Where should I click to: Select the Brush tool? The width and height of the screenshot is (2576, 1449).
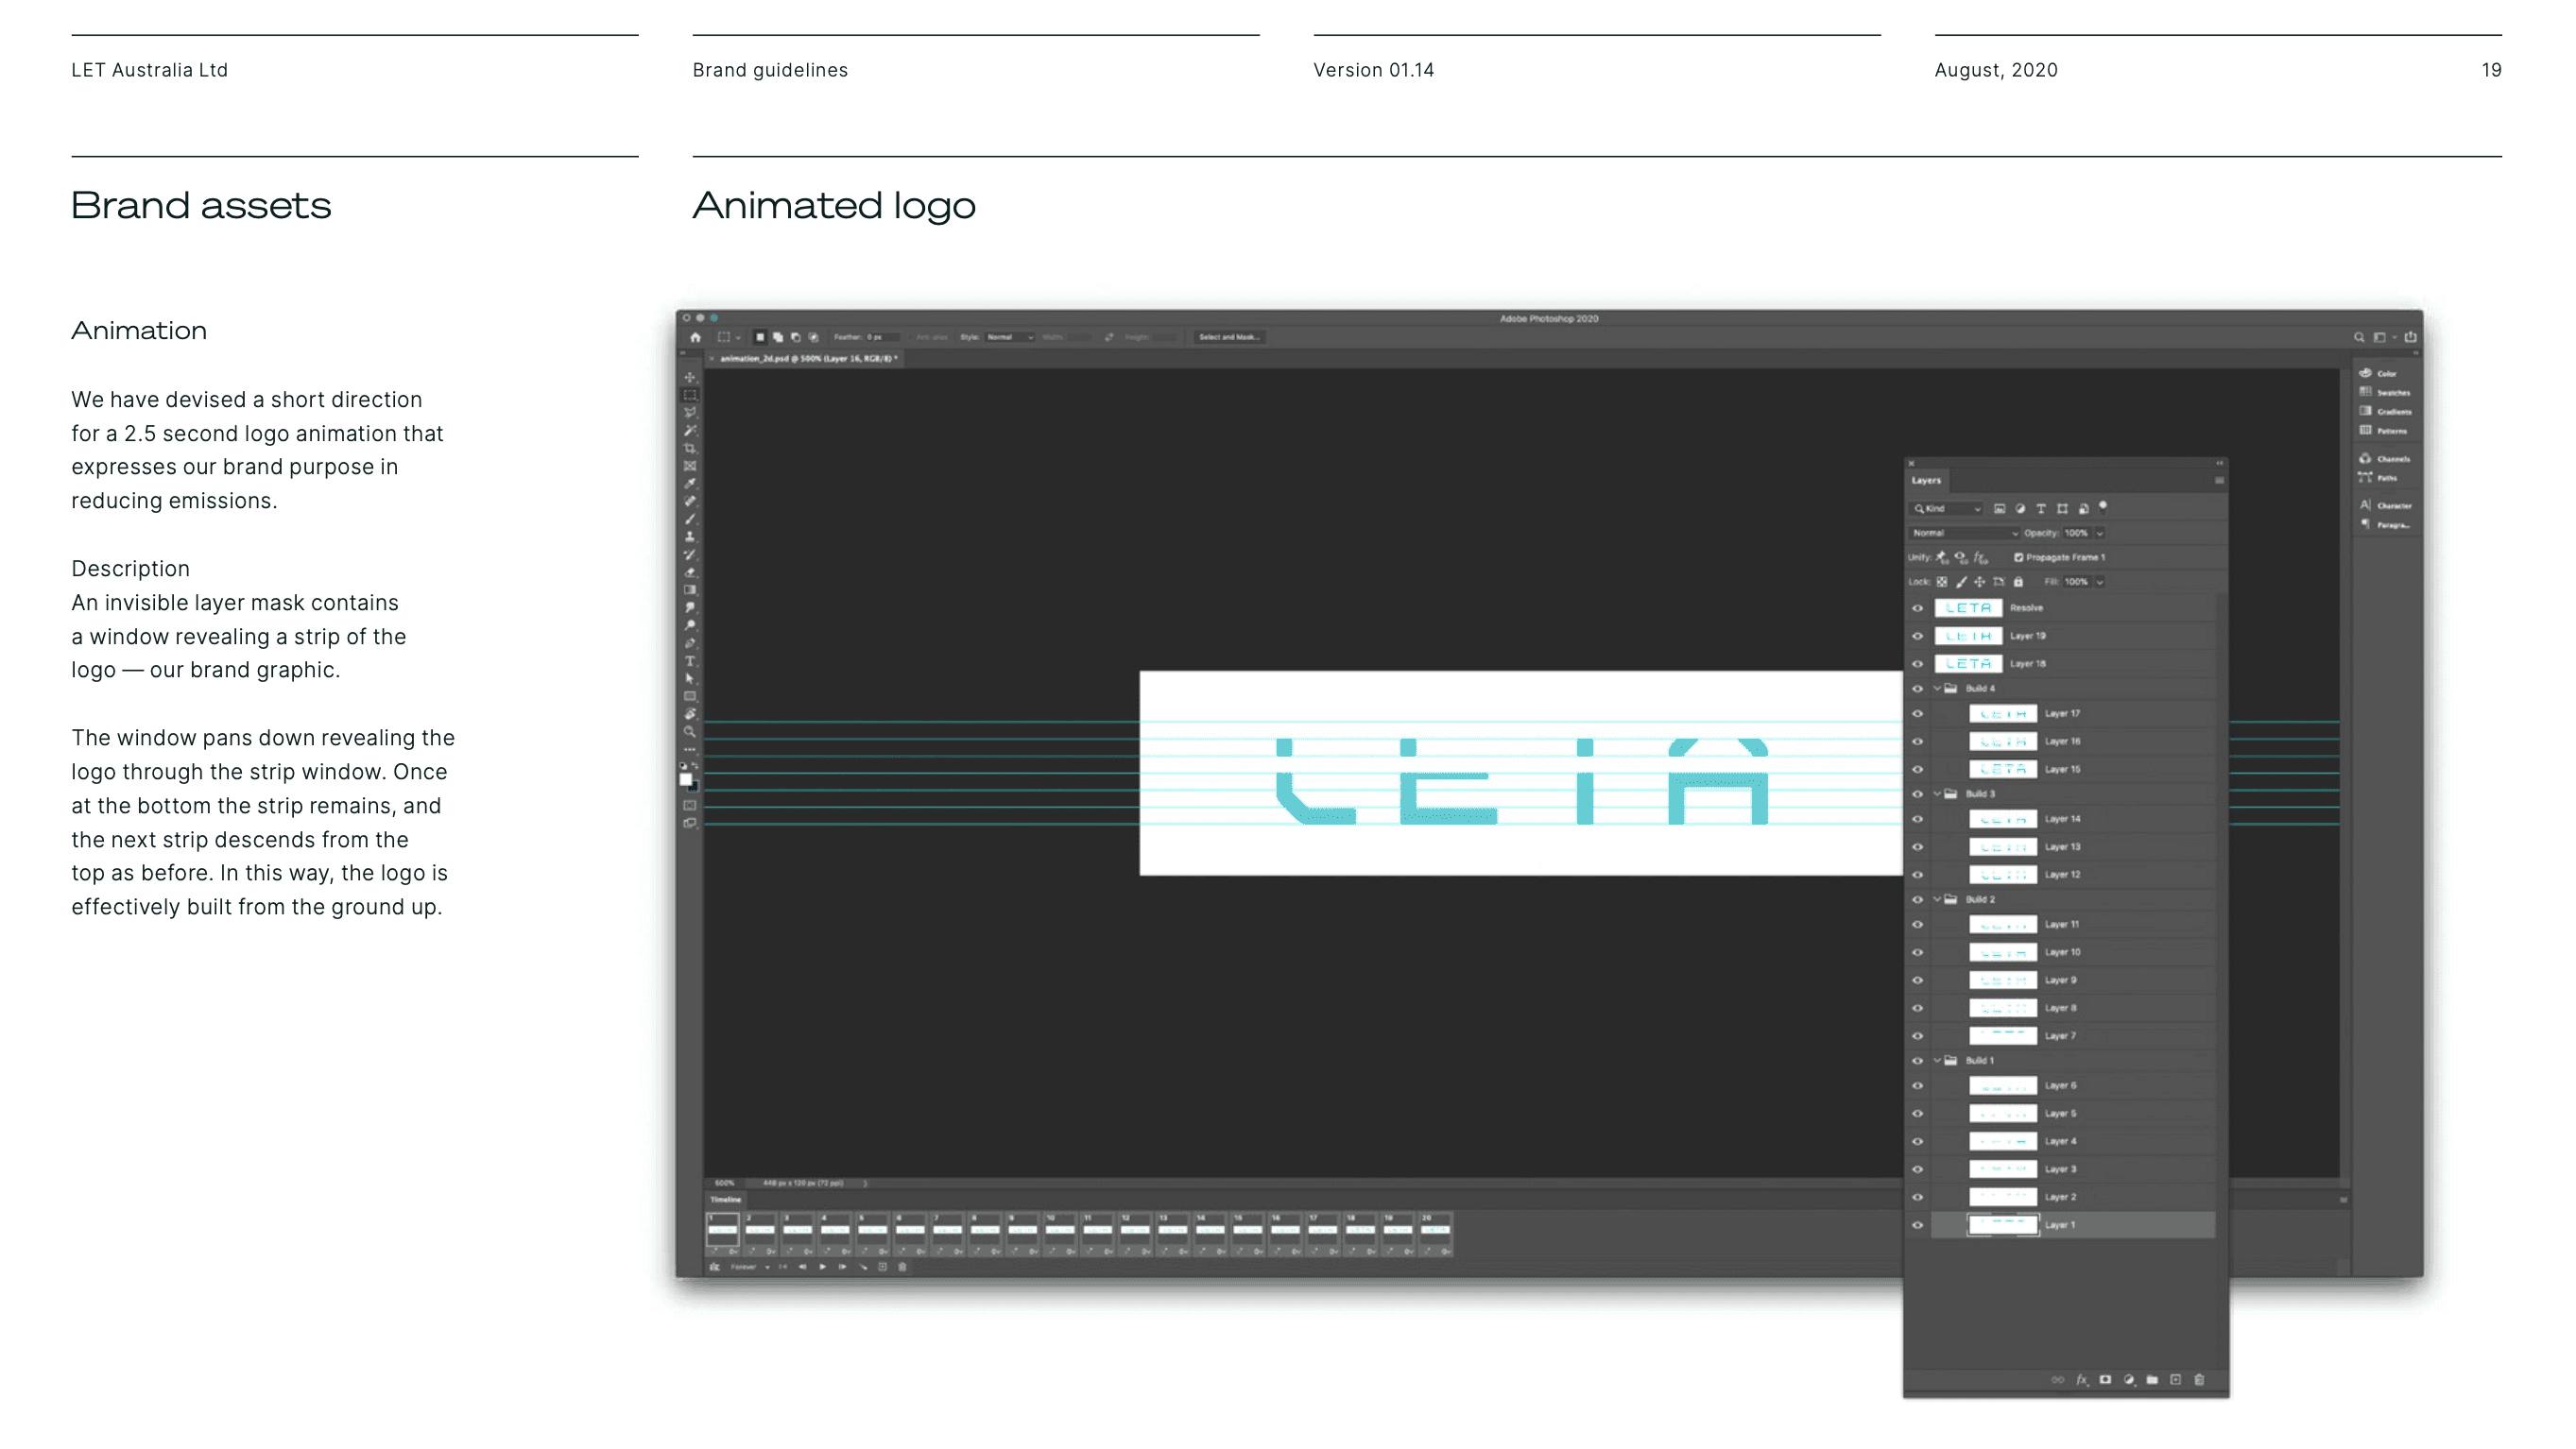coord(690,519)
